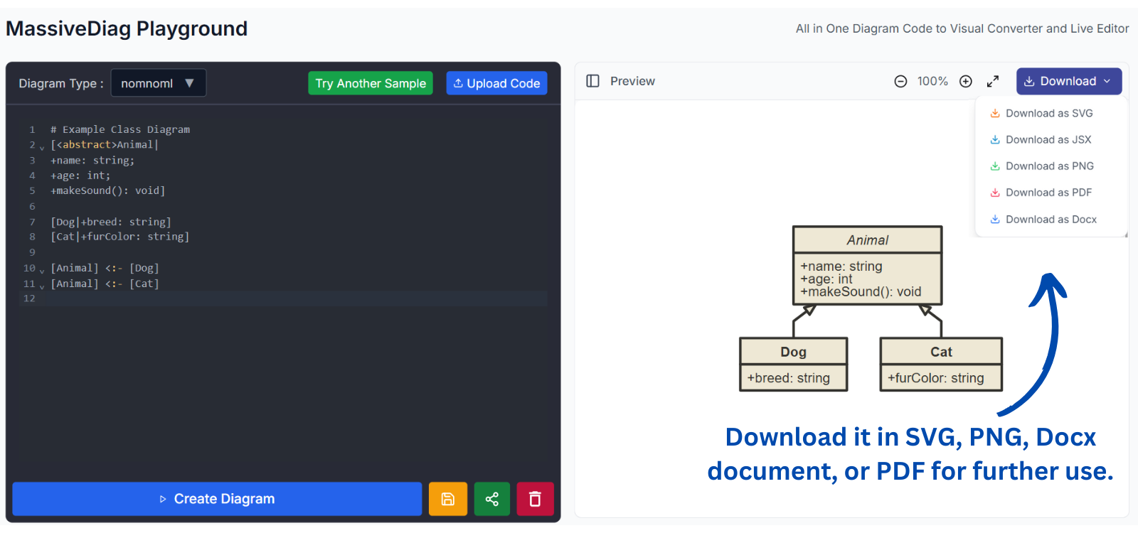This screenshot has height=533, width=1138.
Task: Place cursor on empty code line 12
Action: point(299,298)
